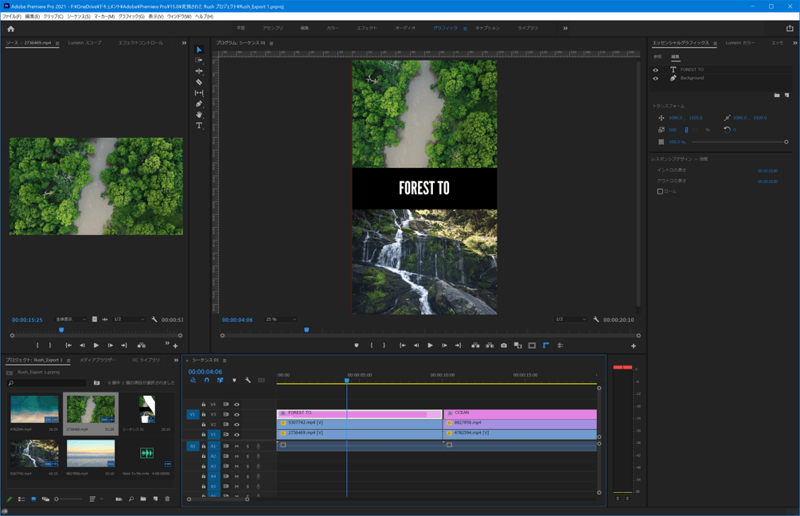Switch to Color workspace

coord(333,28)
